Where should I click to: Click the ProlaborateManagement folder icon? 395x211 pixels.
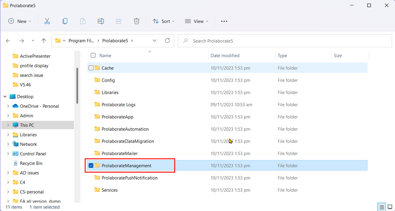tap(97, 166)
